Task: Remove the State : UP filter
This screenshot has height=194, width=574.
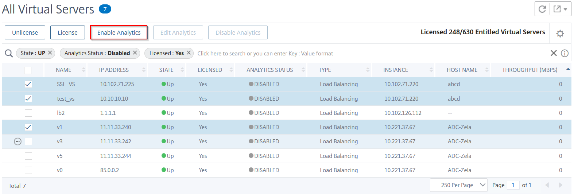Action: (50, 53)
